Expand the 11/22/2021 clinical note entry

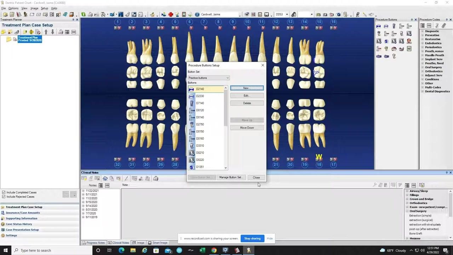(x=83, y=191)
